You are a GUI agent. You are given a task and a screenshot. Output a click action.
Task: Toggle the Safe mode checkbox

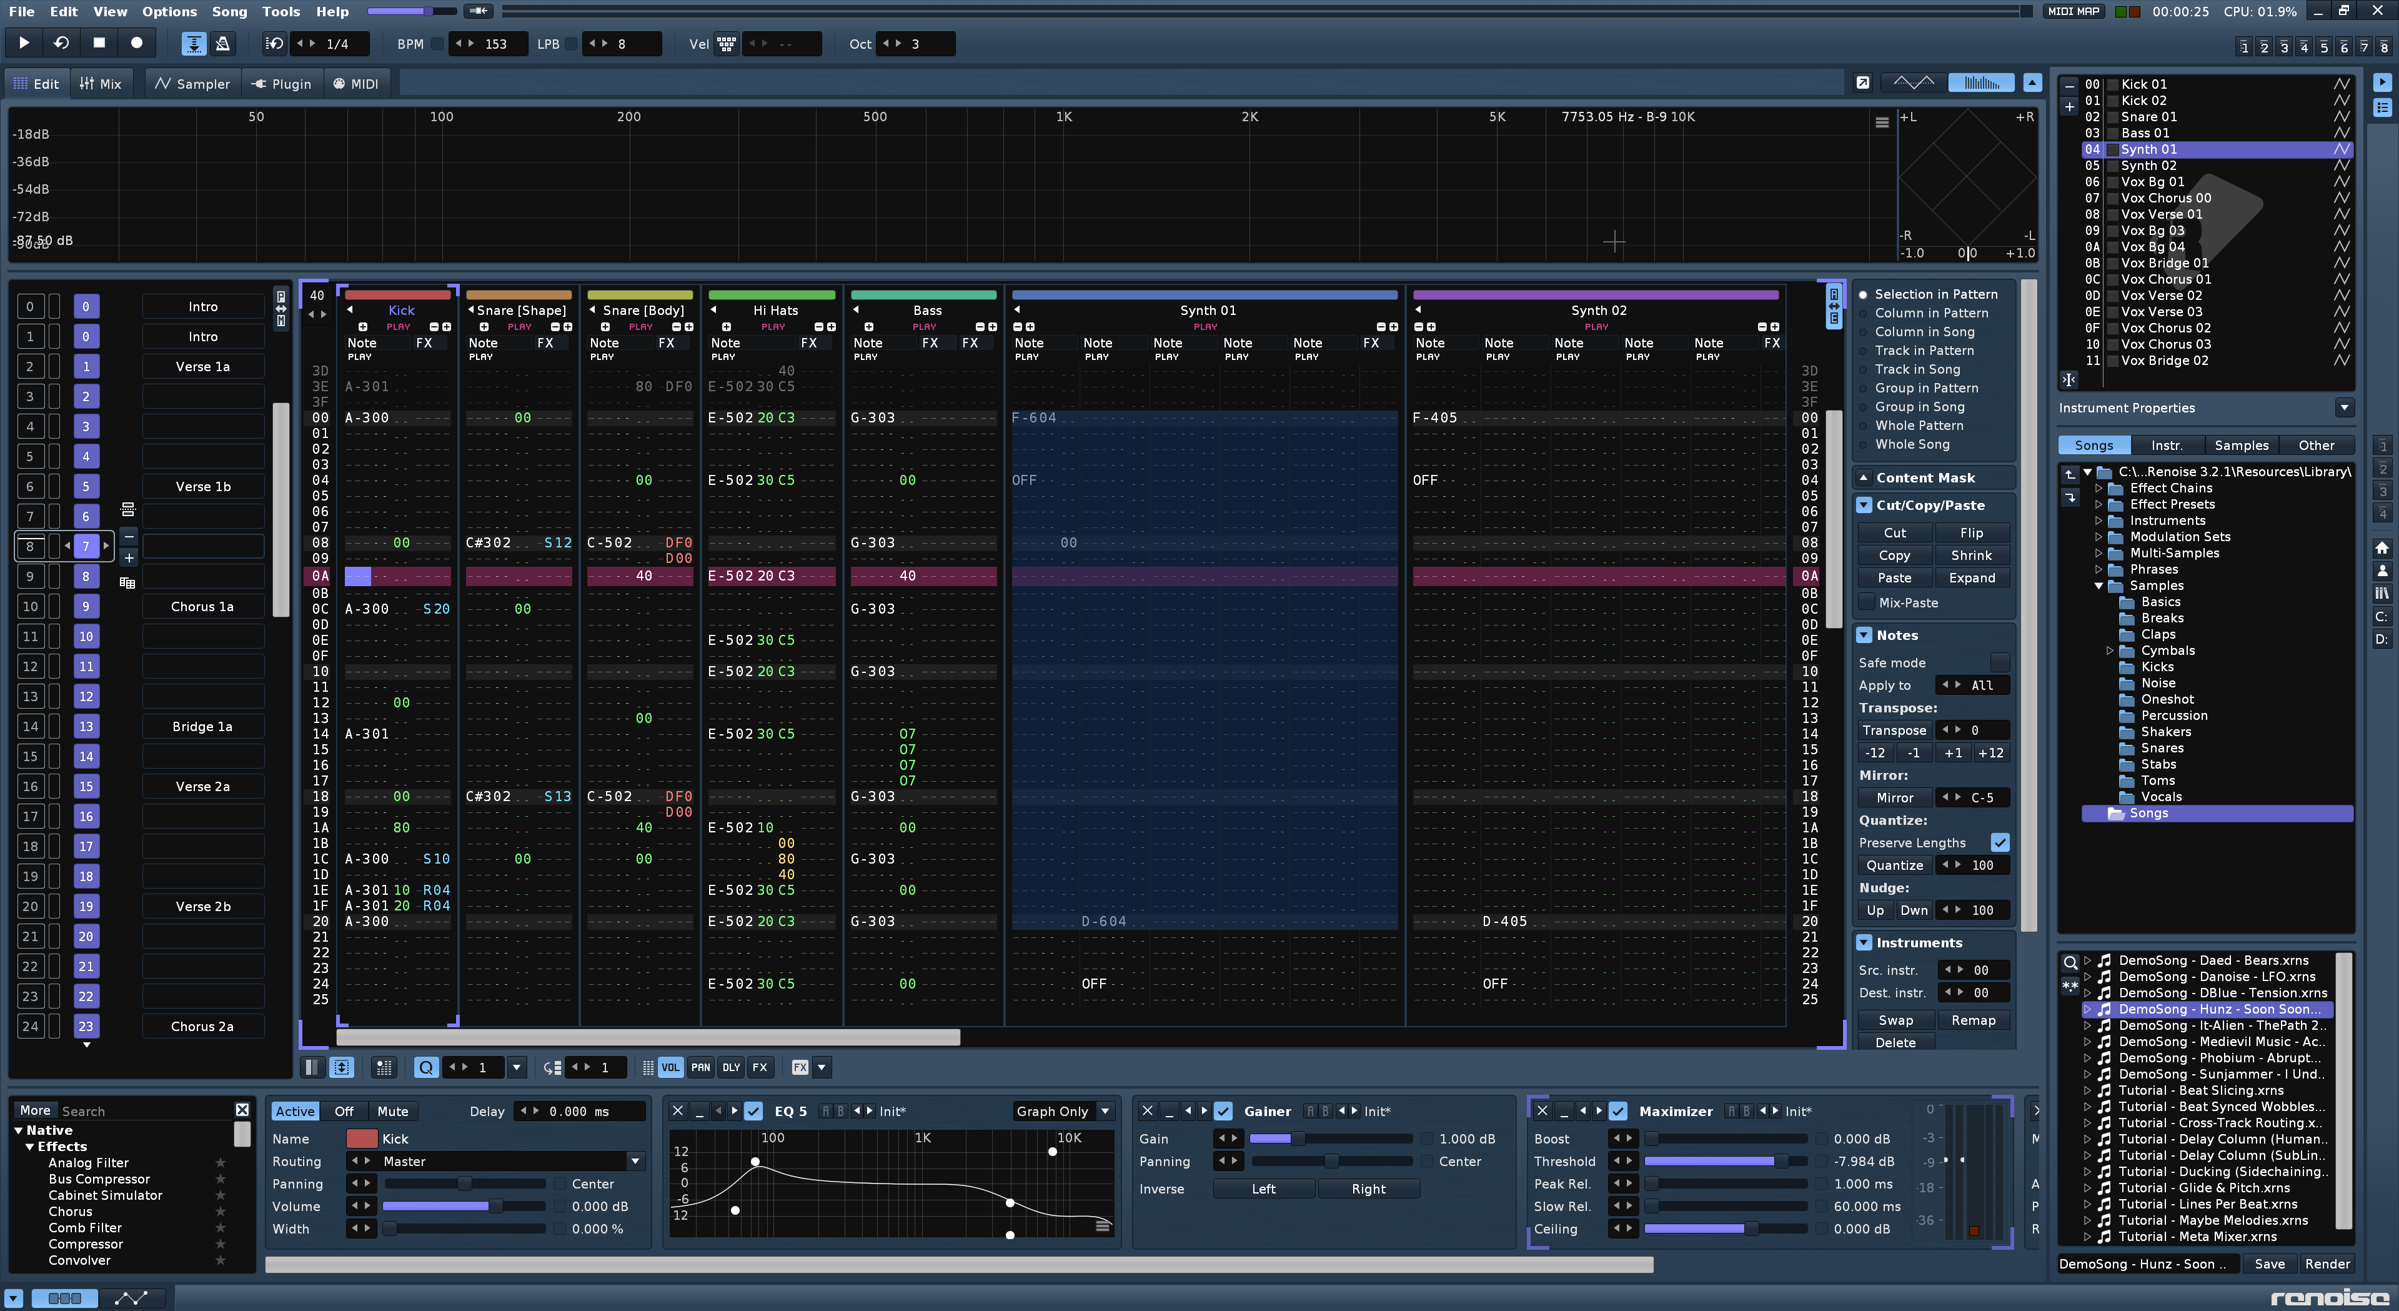tap(1999, 662)
